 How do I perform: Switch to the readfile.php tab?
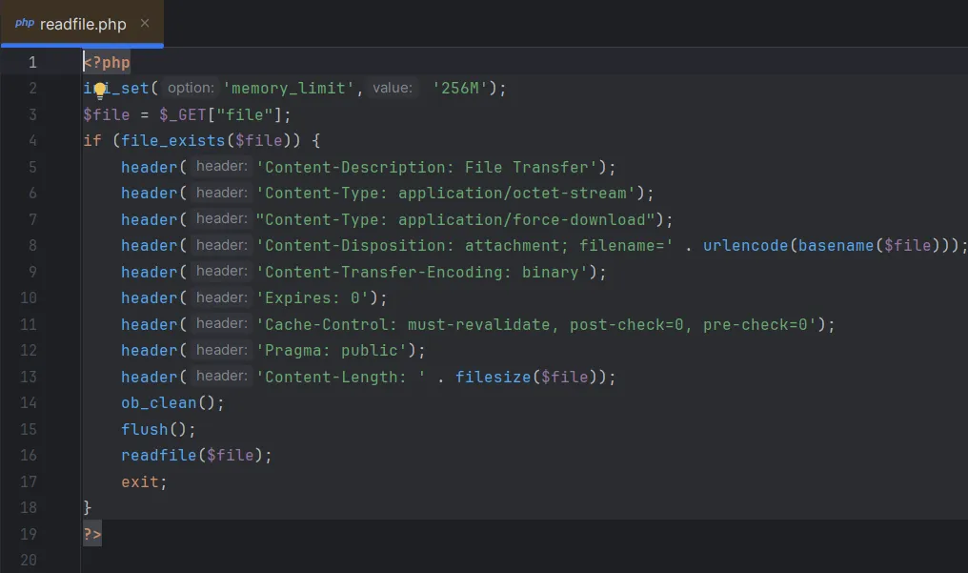(82, 24)
